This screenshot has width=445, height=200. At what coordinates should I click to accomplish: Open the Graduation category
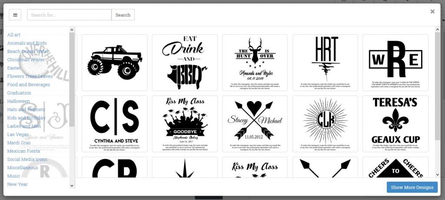click(19, 93)
